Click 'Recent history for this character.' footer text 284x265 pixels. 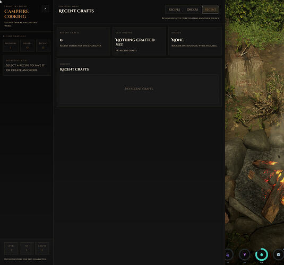[25, 259]
